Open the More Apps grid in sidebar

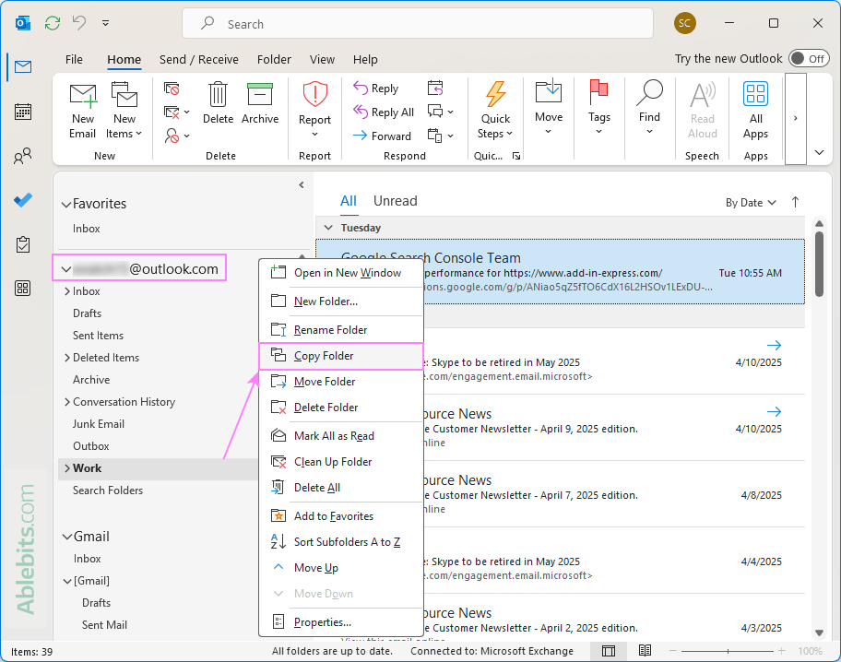click(x=22, y=289)
